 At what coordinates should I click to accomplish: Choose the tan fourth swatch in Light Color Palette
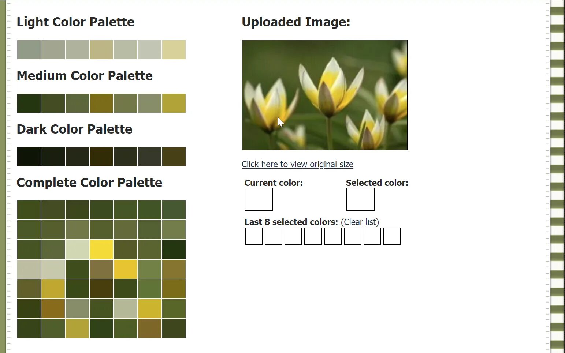pyautogui.click(x=101, y=50)
